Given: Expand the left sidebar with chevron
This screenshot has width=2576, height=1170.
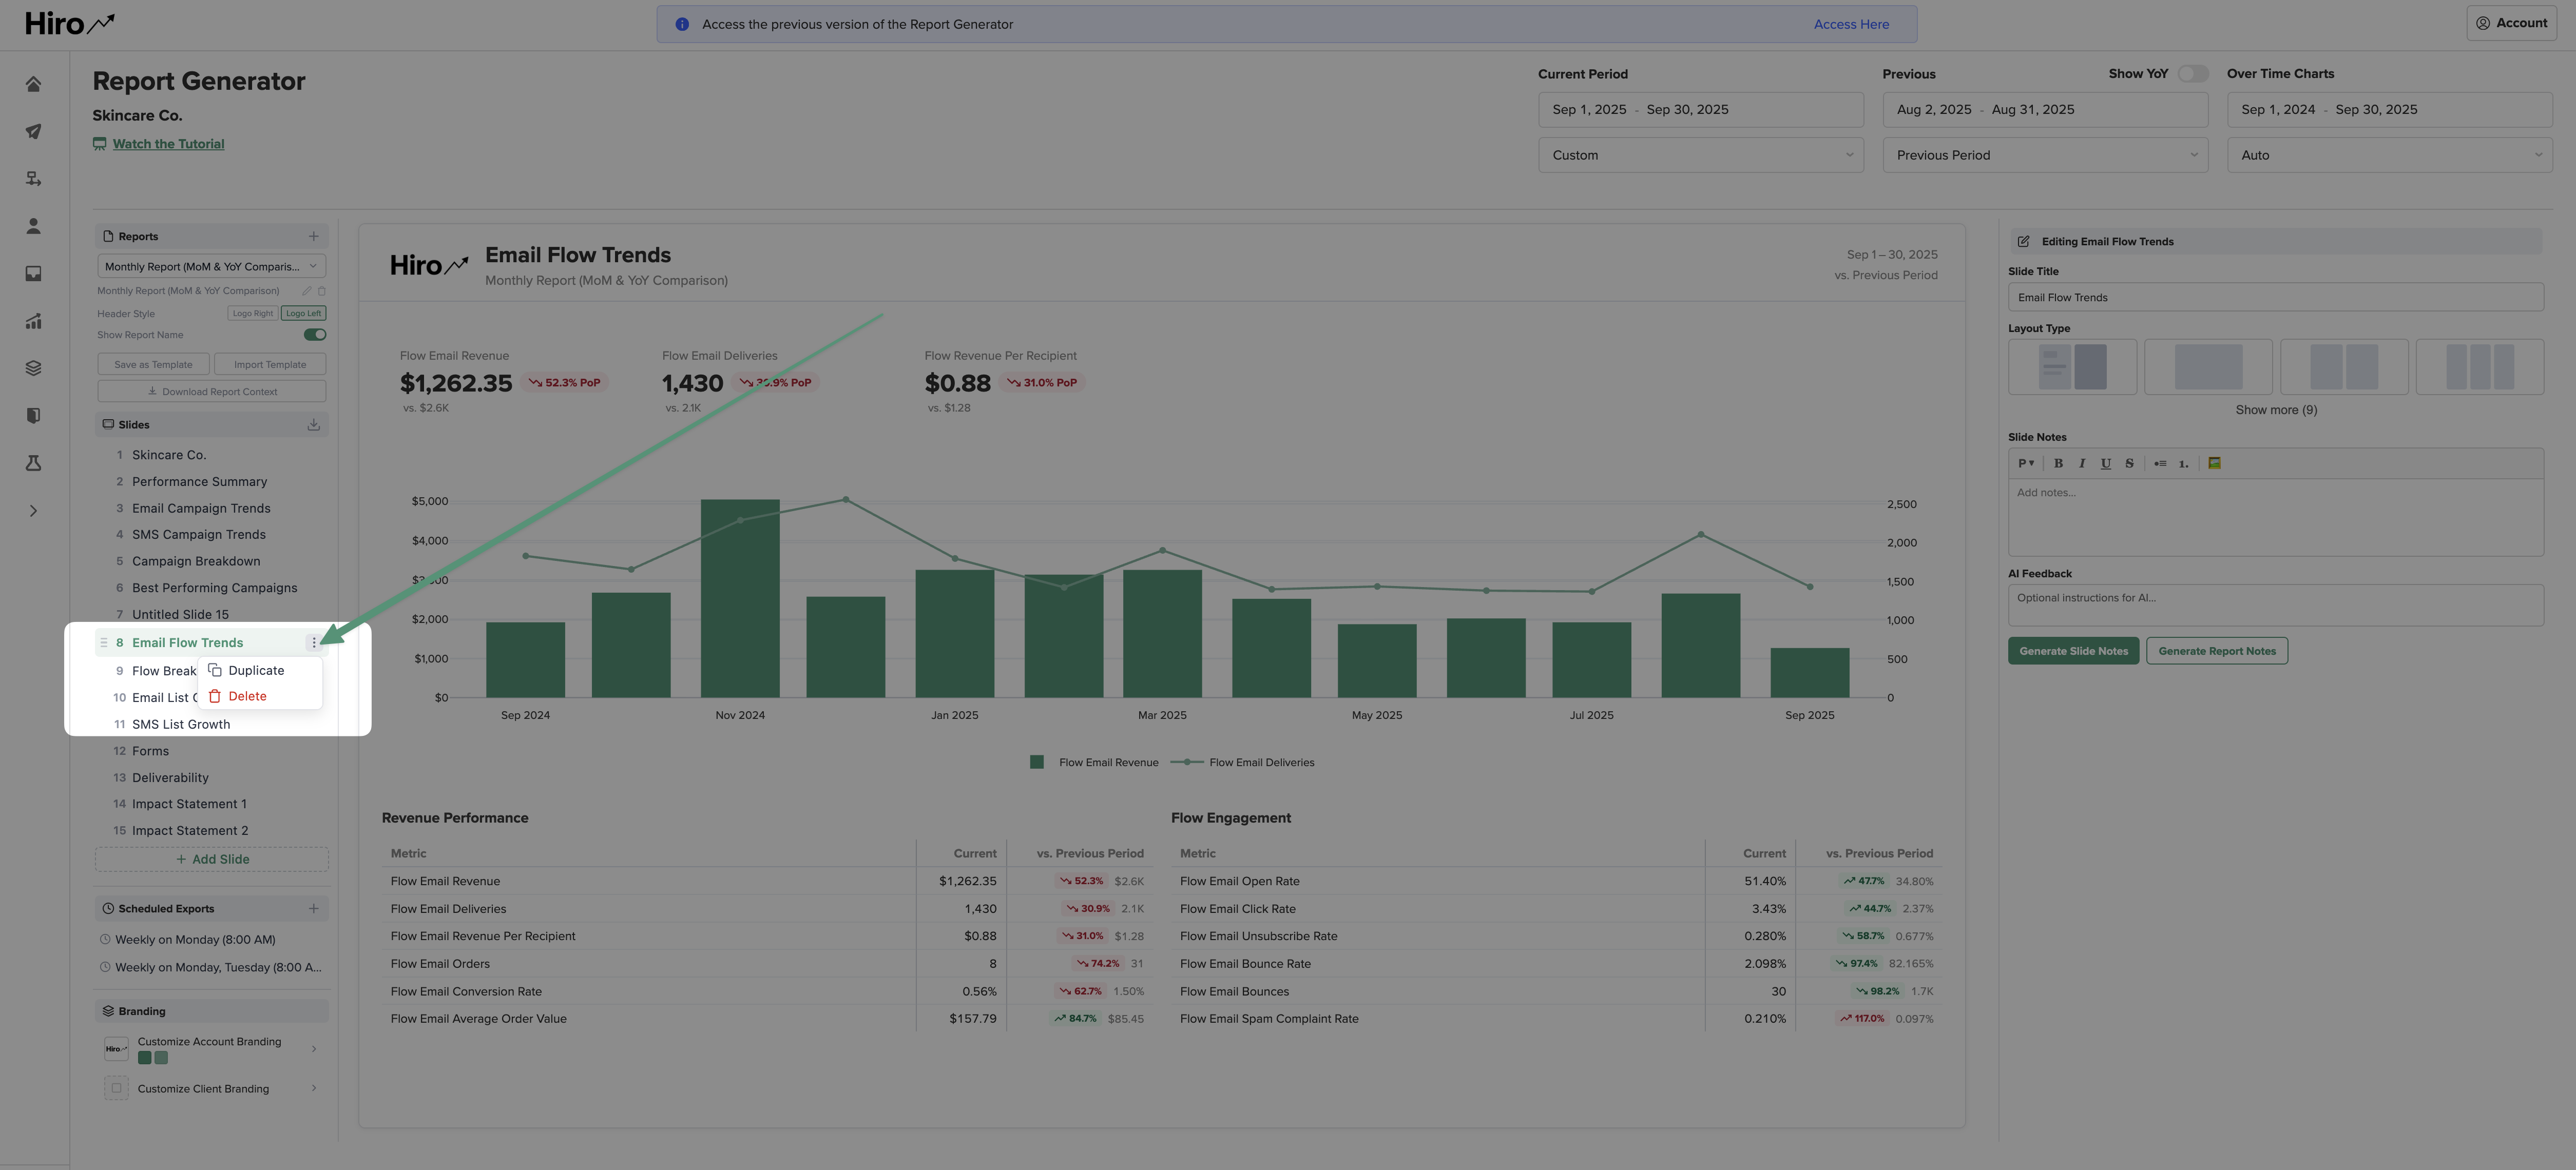Looking at the screenshot, I should (x=33, y=511).
